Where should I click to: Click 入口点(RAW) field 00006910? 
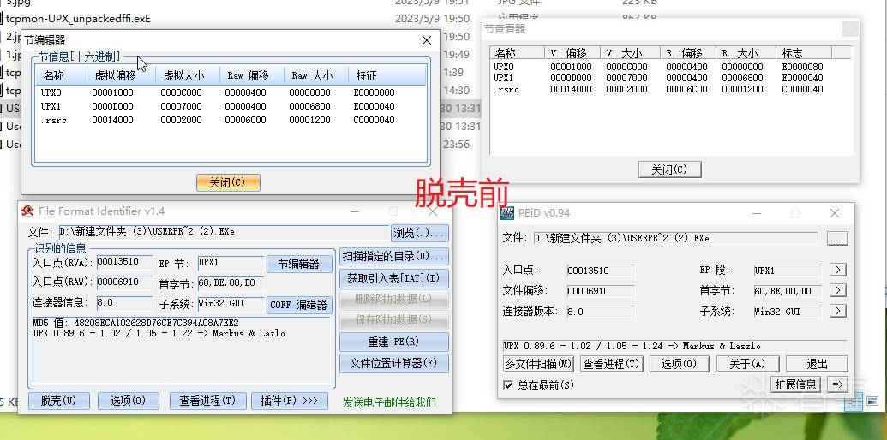[124, 282]
